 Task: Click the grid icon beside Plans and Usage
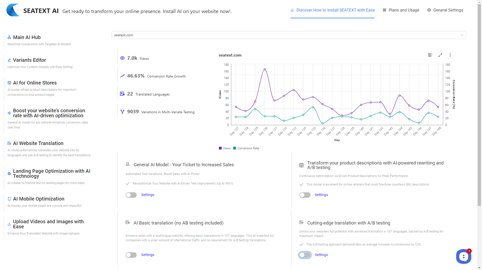384,10
